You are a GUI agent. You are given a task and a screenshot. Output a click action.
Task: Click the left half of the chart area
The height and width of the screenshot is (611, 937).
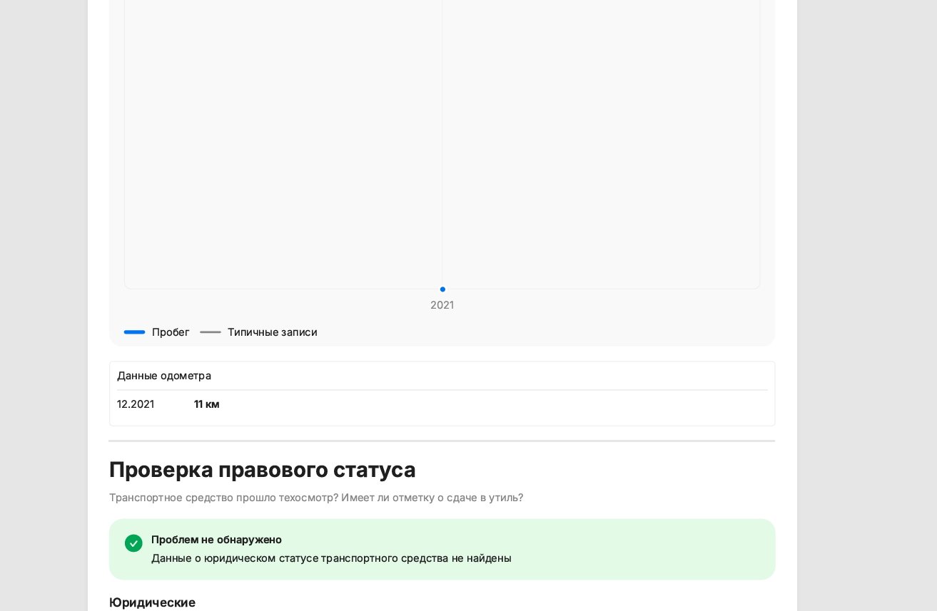pos(283,143)
